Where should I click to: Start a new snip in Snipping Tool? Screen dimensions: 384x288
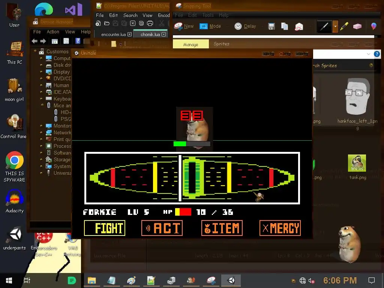pos(184,26)
